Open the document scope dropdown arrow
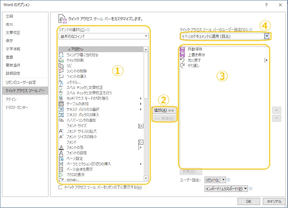288x208 pixels. coord(267,36)
